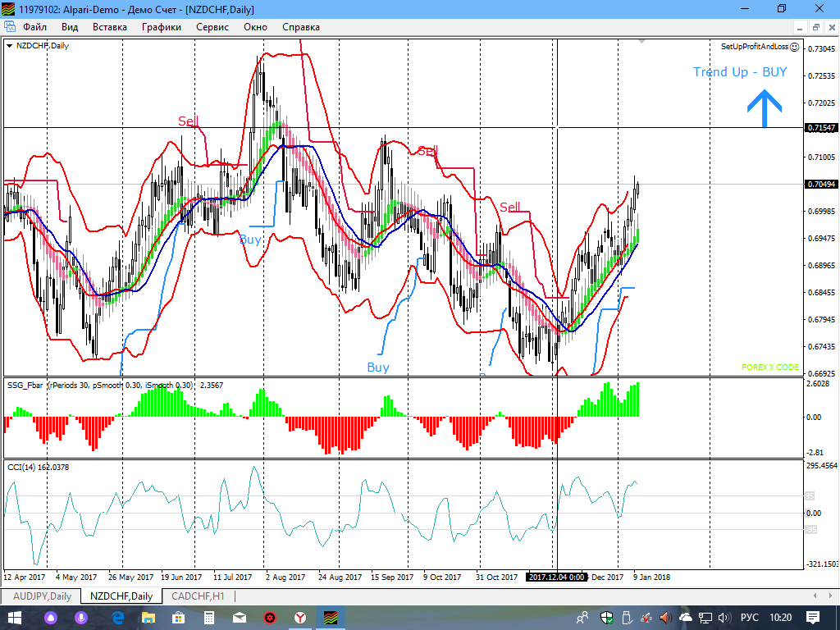Open Yandex Browser from taskbar
840x630 pixels.
coord(300,618)
